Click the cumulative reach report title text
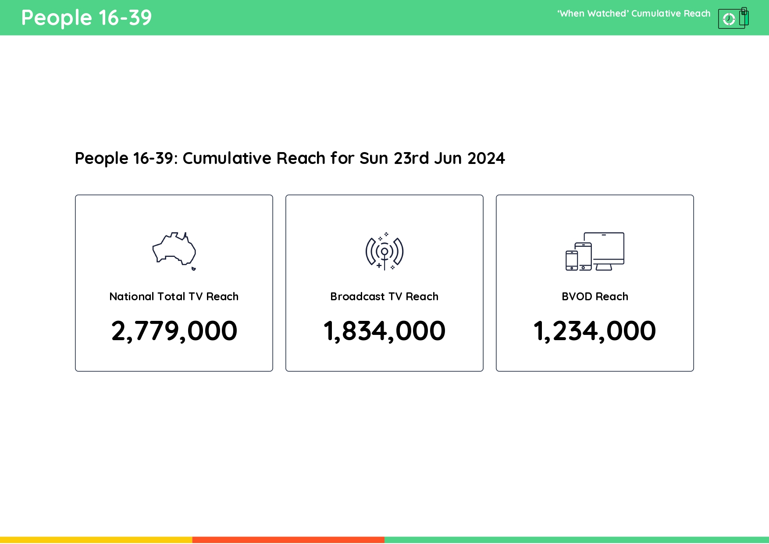The height and width of the screenshot is (544, 769). pos(289,158)
